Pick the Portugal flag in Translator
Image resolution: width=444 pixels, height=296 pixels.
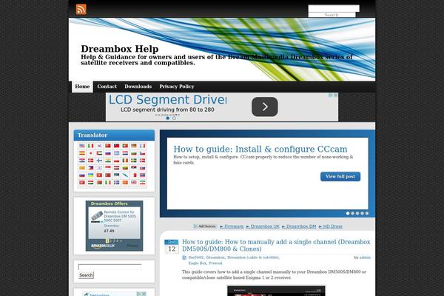[x=125, y=146]
